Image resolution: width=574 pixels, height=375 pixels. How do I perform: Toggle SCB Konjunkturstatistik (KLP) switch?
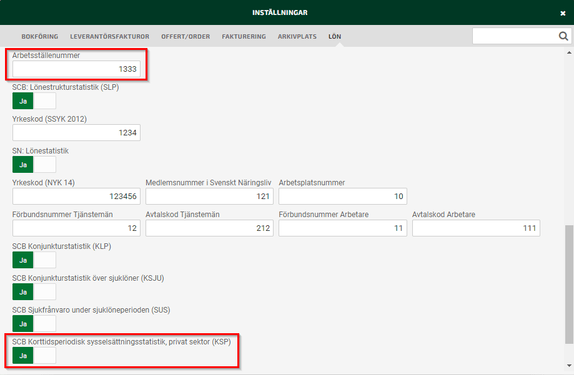34,260
